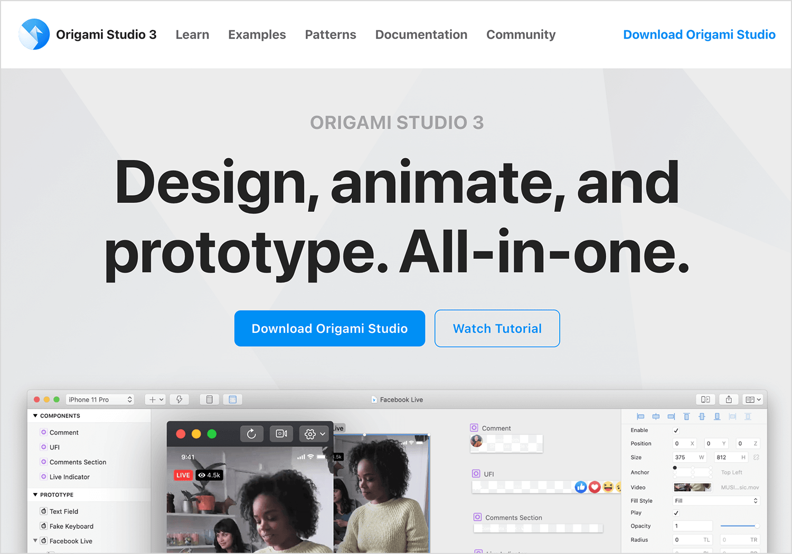Toggle the Play checkbox
Image resolution: width=792 pixels, height=554 pixels.
pyautogui.click(x=676, y=513)
